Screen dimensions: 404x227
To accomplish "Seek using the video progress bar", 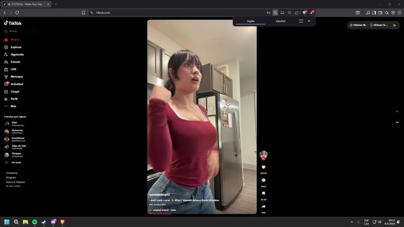I will coord(202,214).
